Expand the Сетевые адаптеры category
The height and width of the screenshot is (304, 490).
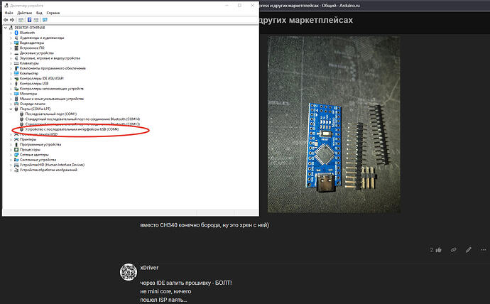pos(11,154)
